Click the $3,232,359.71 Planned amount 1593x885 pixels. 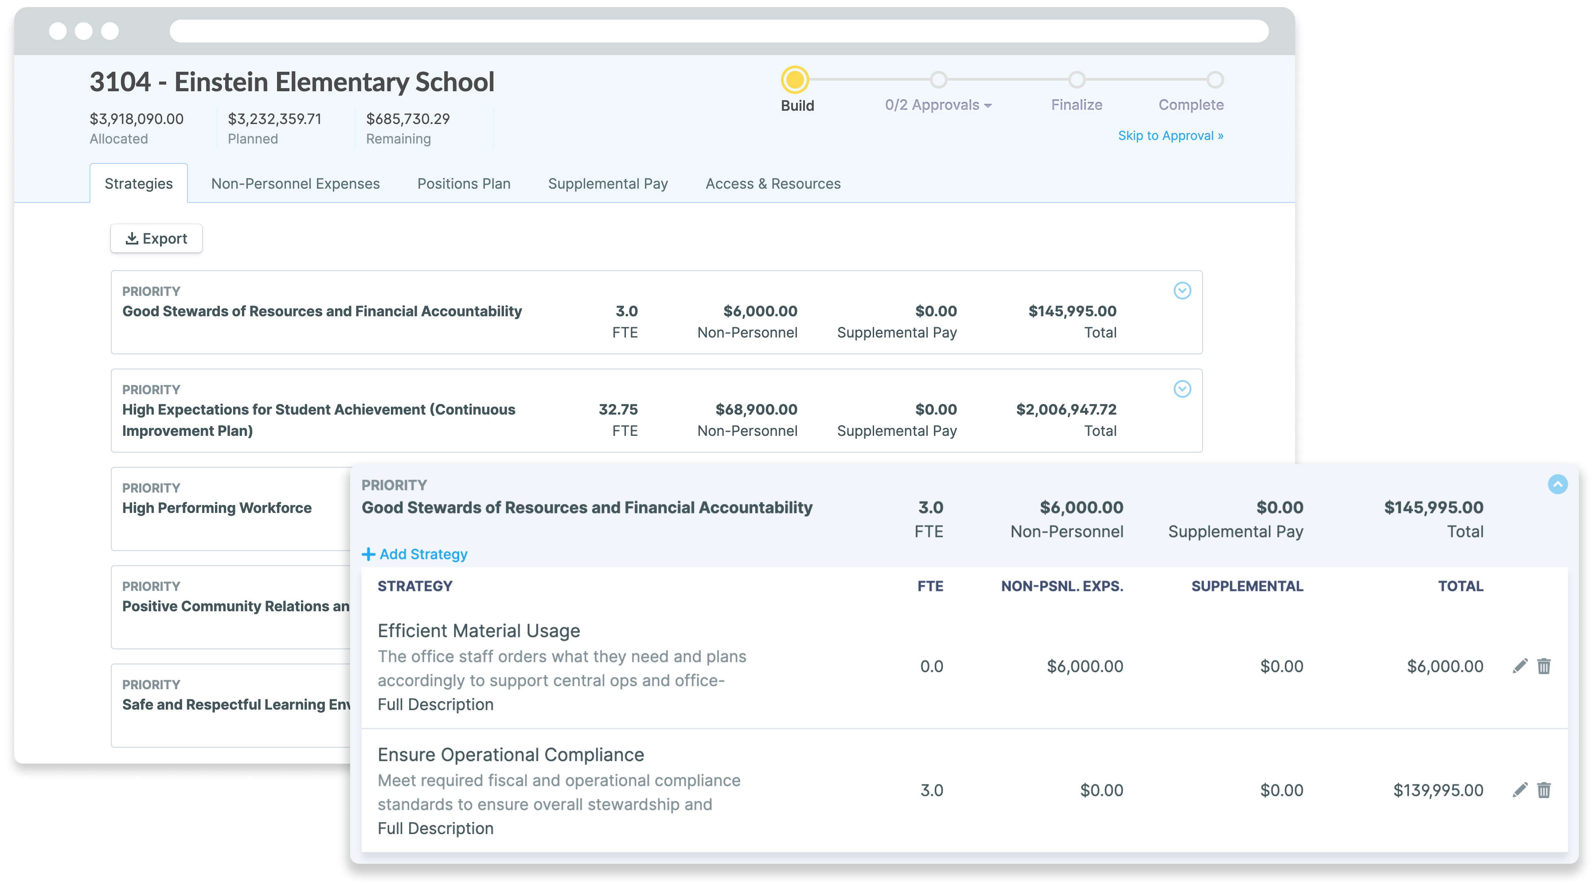click(x=274, y=119)
